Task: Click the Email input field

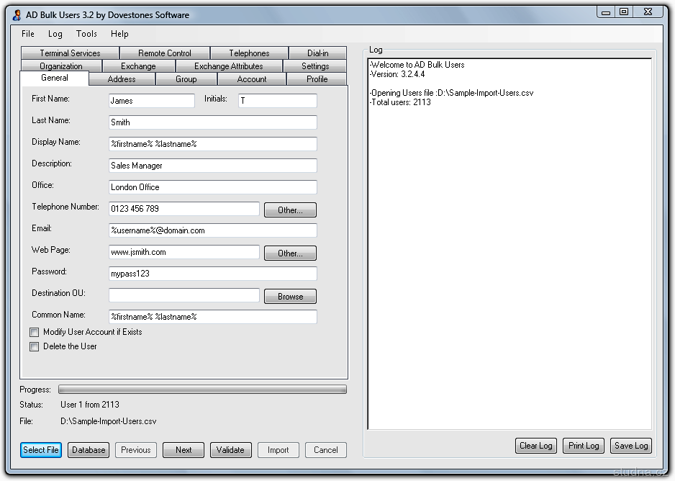Action: [213, 230]
